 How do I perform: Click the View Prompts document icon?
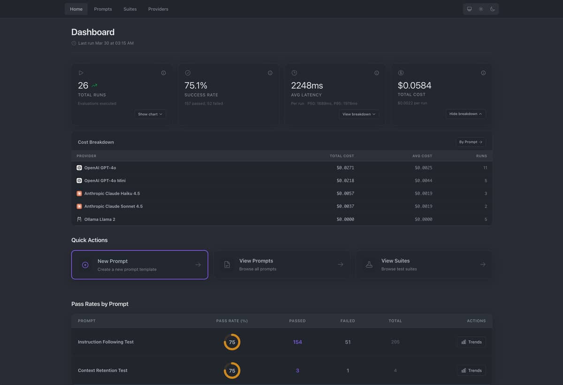227,265
